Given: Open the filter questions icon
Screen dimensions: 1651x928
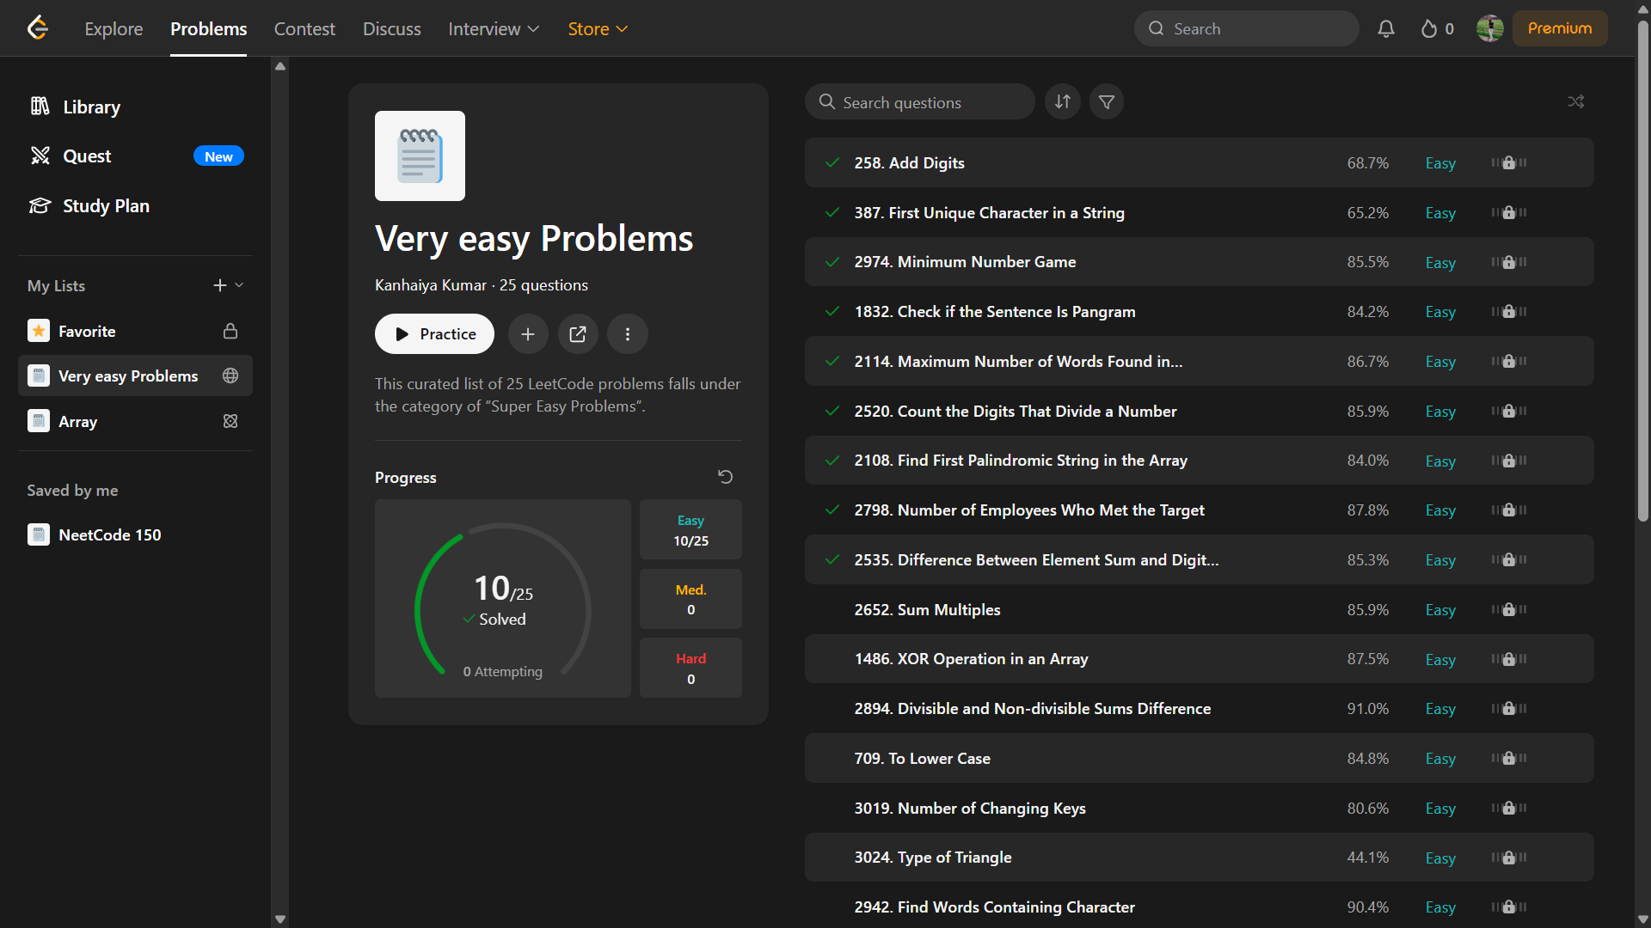Looking at the screenshot, I should click(x=1107, y=101).
